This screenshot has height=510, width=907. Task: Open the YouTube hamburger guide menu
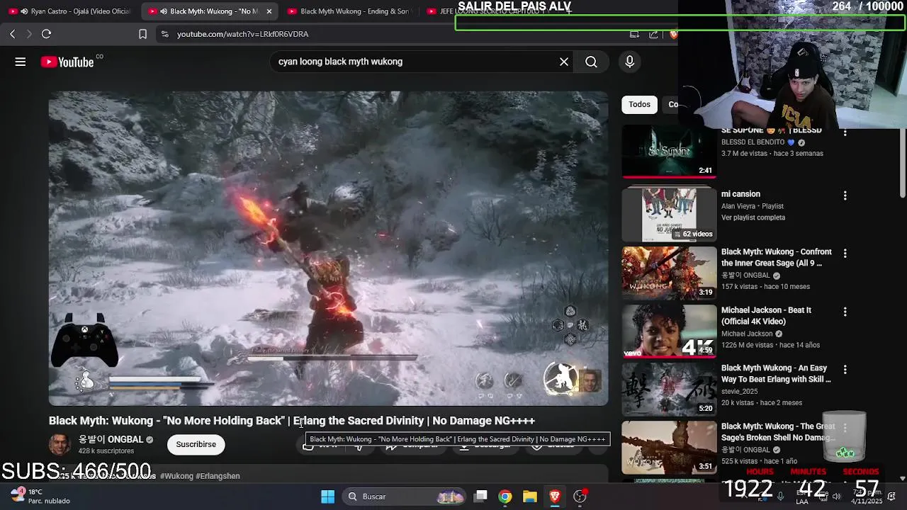[x=21, y=62]
